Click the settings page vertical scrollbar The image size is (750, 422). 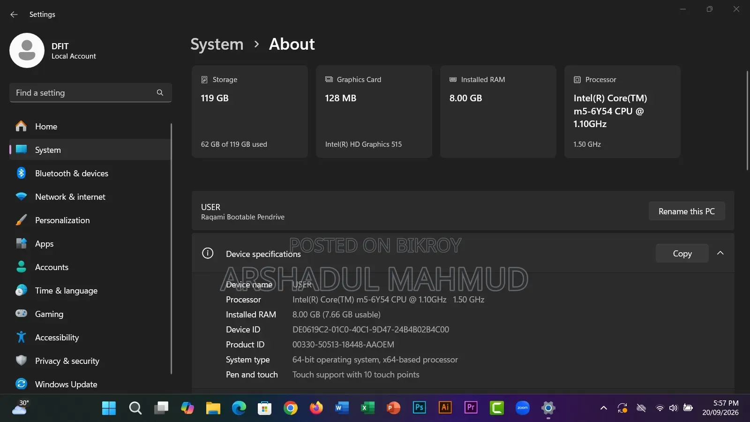point(747,121)
